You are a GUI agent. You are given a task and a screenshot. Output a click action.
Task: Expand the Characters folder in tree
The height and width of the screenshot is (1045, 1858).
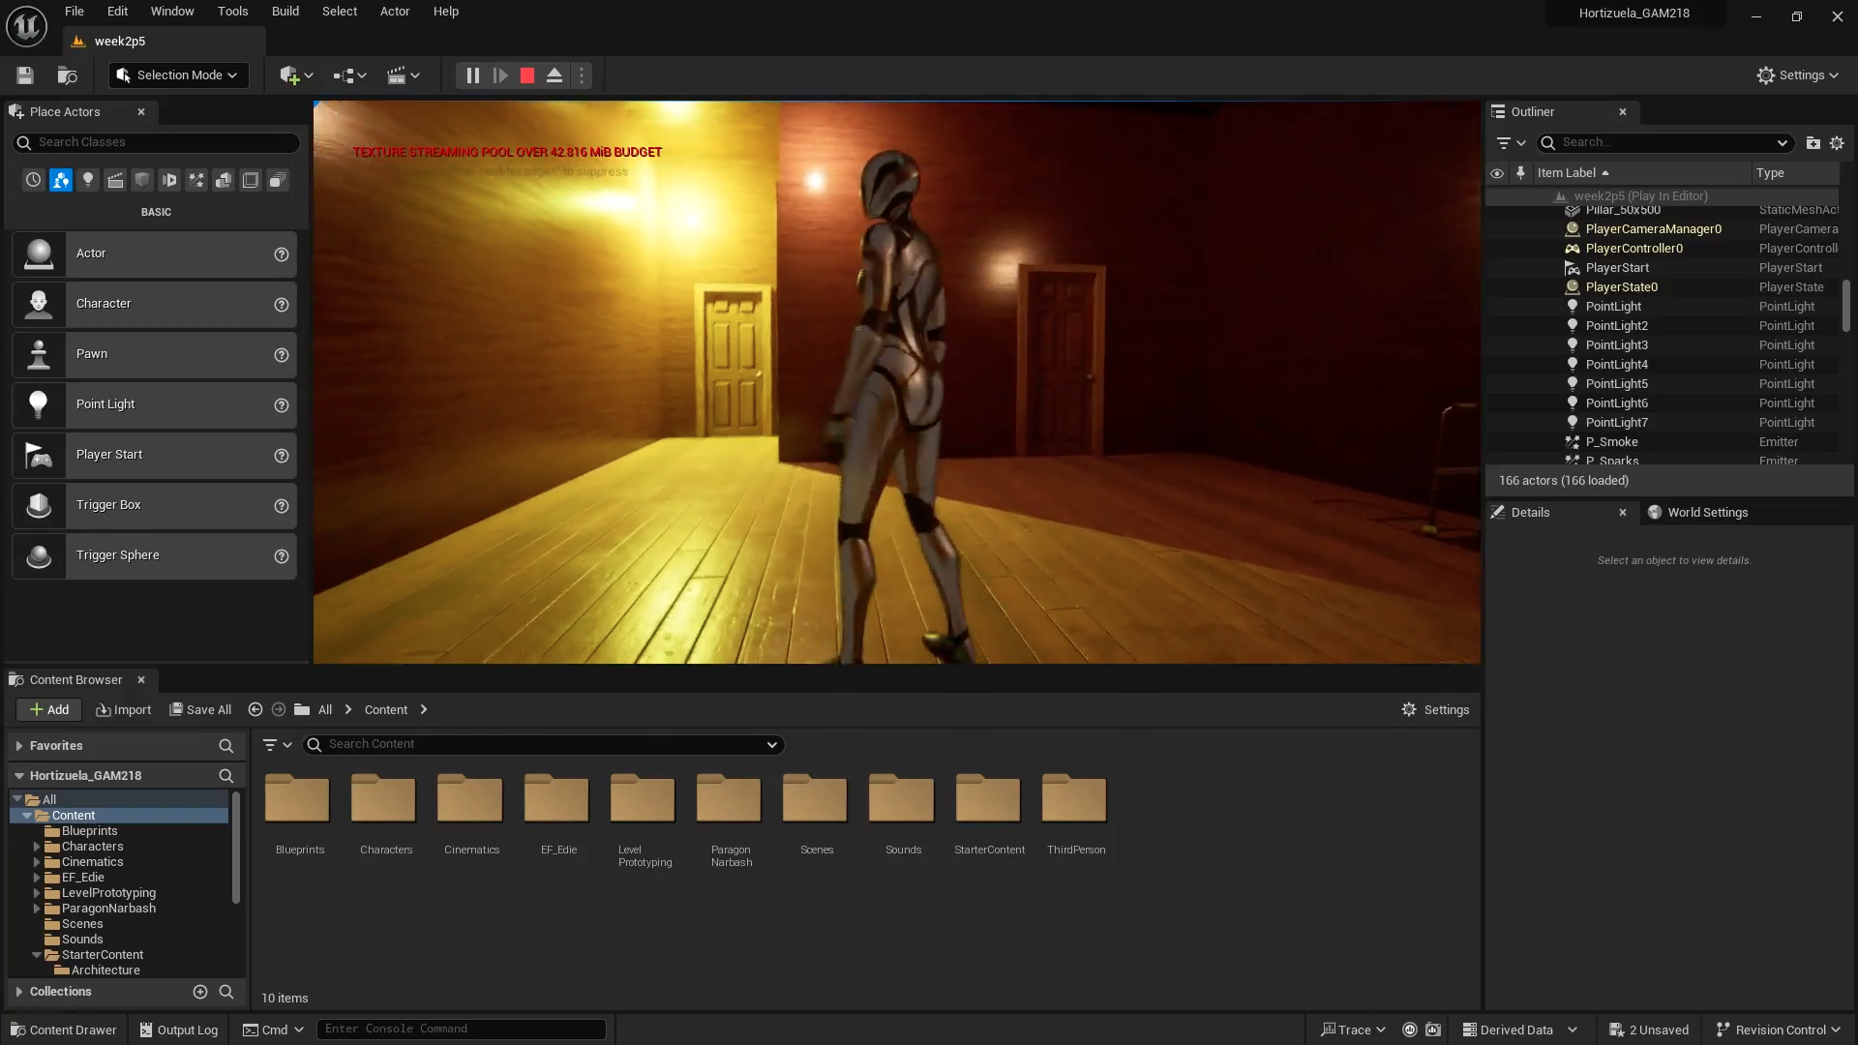37,847
